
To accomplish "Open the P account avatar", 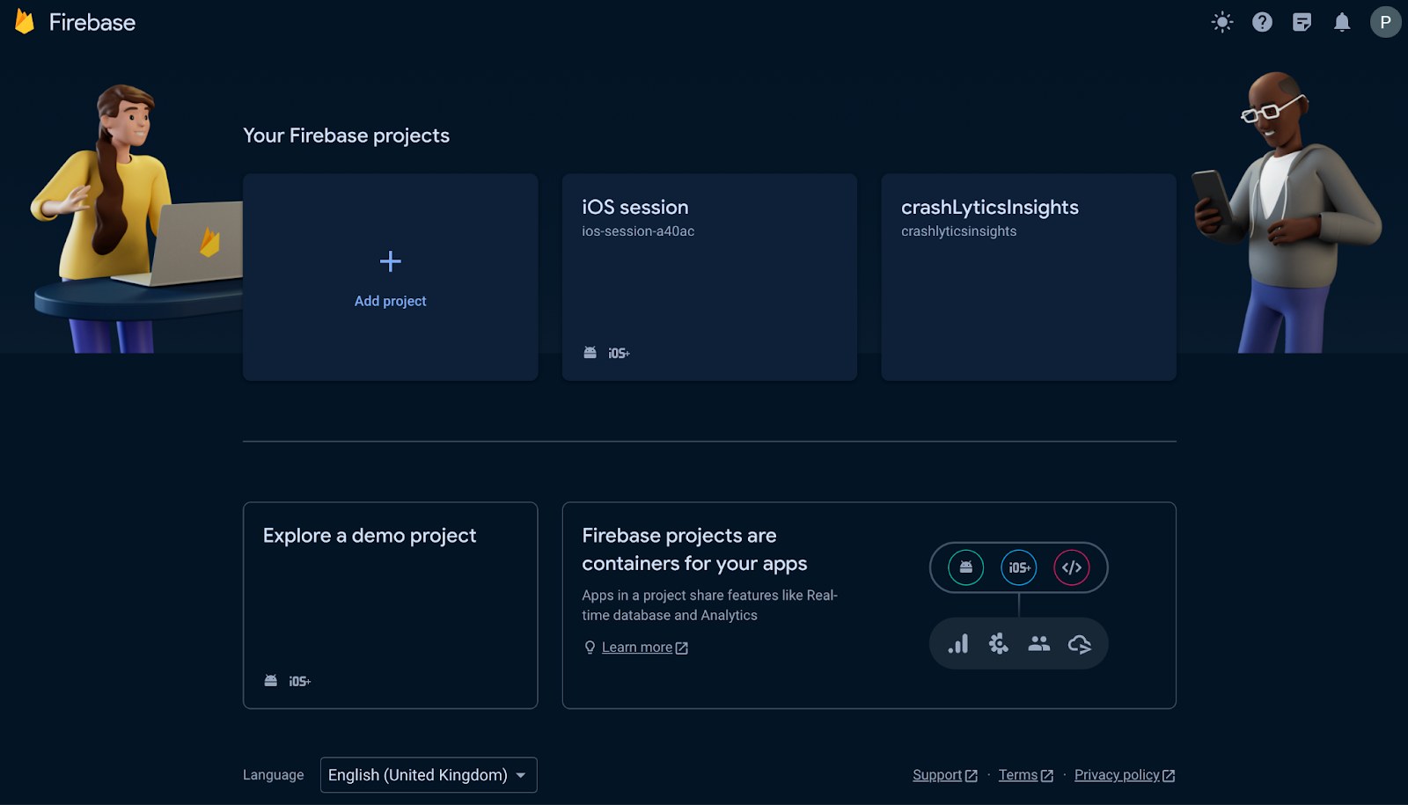I will 1385,22.
